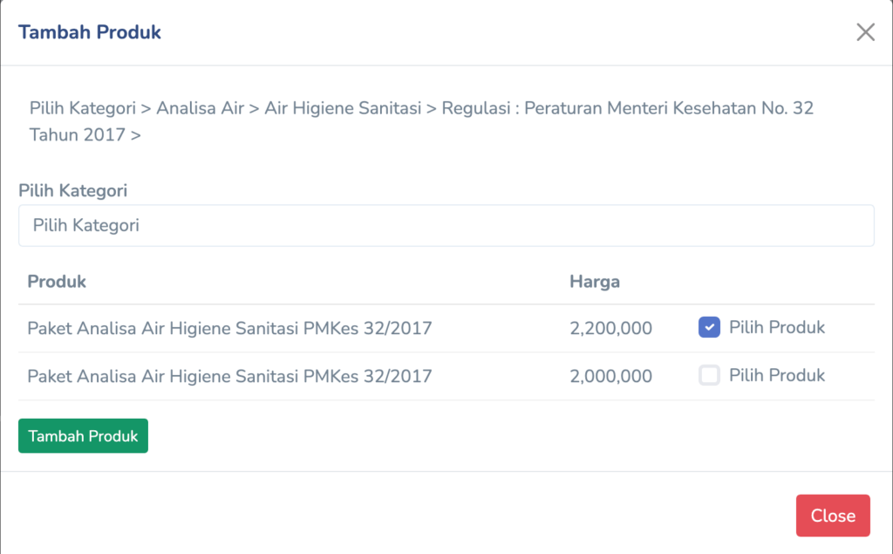Uncheck the 2,200,000 product checkbox
Screen dimensions: 893x554
709,328
